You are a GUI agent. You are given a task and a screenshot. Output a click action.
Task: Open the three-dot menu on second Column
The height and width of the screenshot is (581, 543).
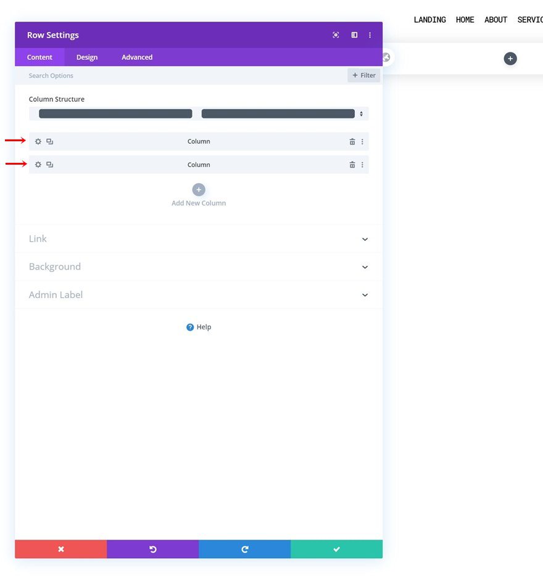(363, 164)
